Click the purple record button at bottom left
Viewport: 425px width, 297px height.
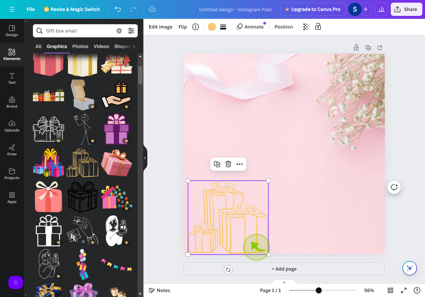16,282
